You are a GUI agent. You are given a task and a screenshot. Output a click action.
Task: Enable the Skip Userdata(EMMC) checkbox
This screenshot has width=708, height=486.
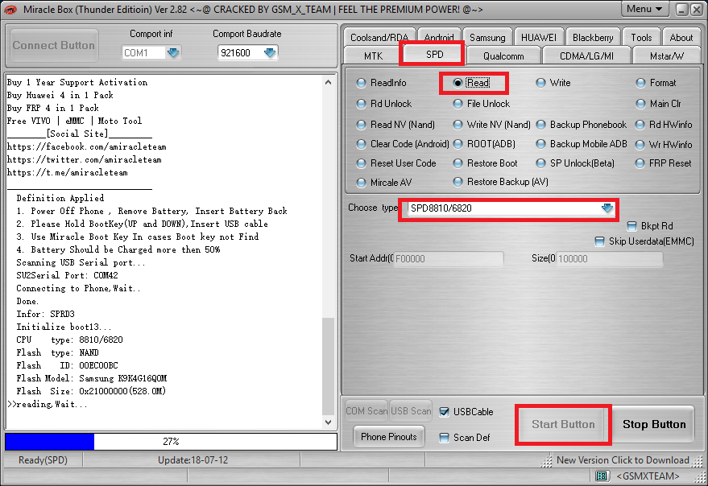pyautogui.click(x=599, y=241)
